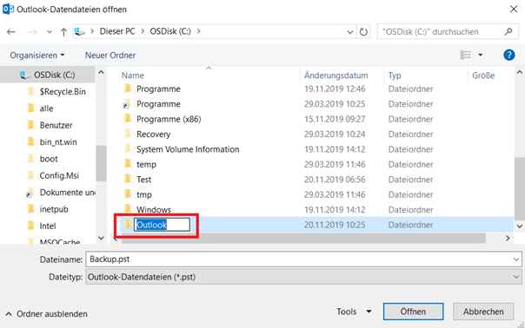Click the search magnifier icon

point(508,32)
